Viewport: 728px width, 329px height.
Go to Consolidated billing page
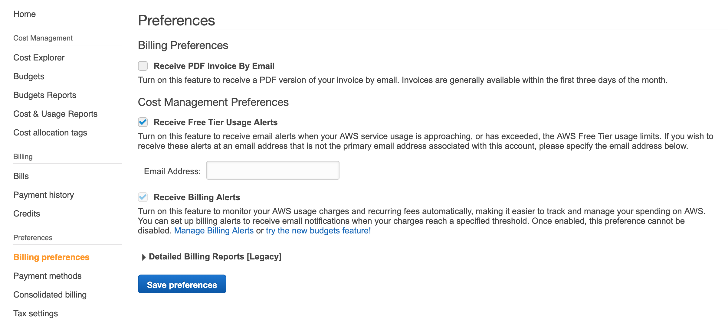click(x=50, y=295)
